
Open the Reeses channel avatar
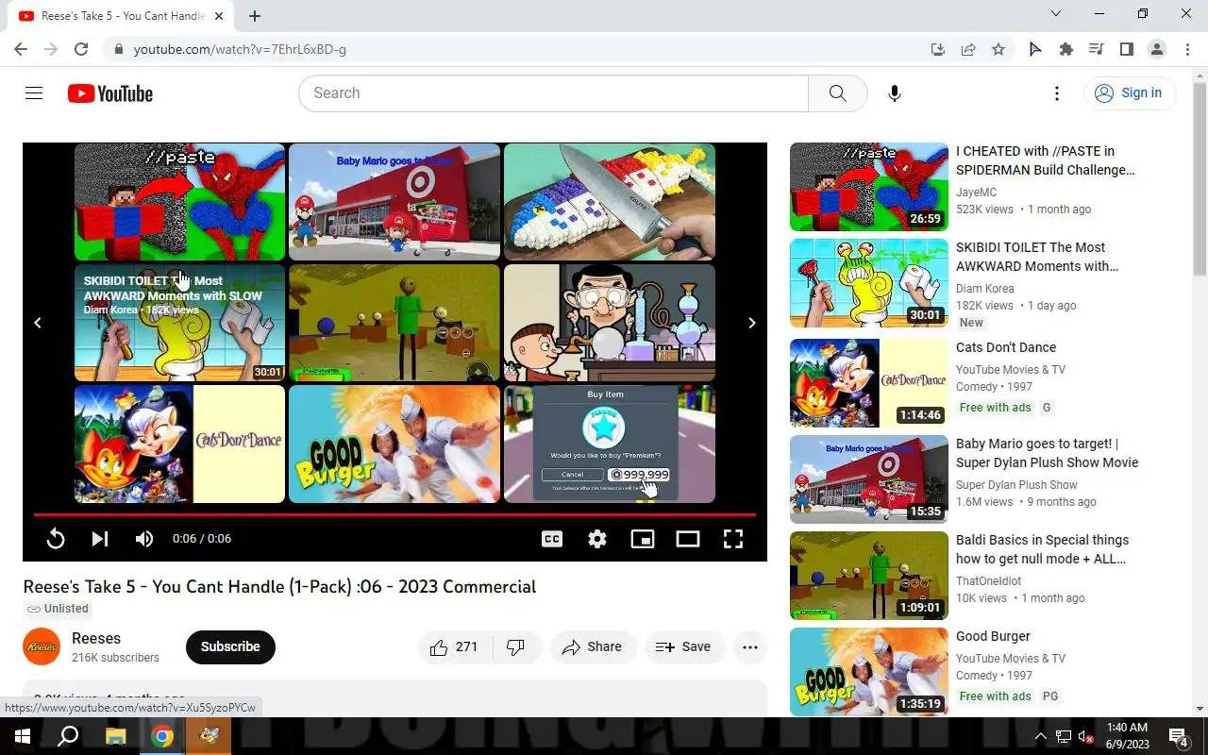point(42,647)
